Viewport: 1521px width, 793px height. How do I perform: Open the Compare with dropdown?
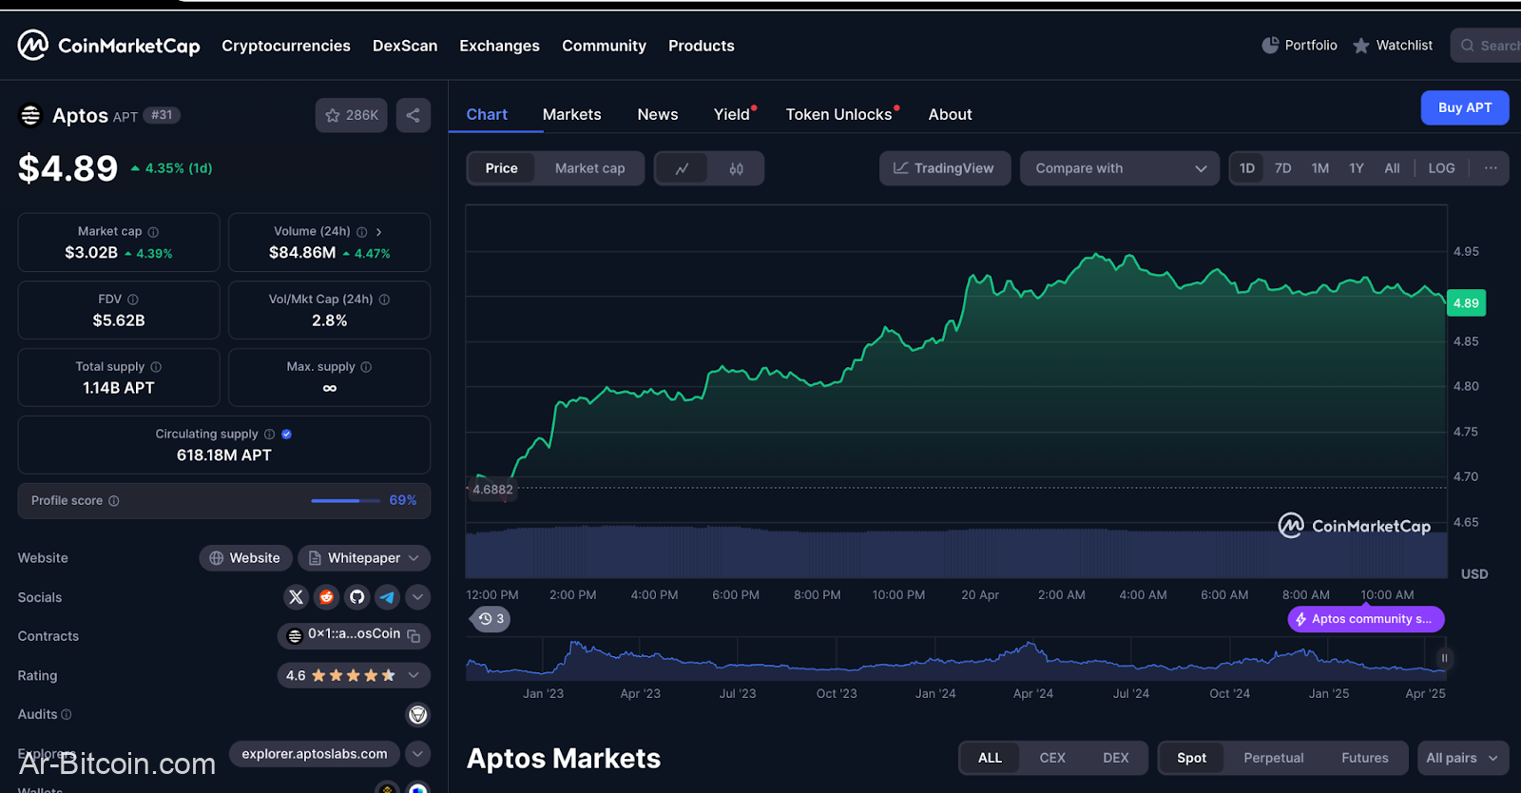pyautogui.click(x=1120, y=168)
